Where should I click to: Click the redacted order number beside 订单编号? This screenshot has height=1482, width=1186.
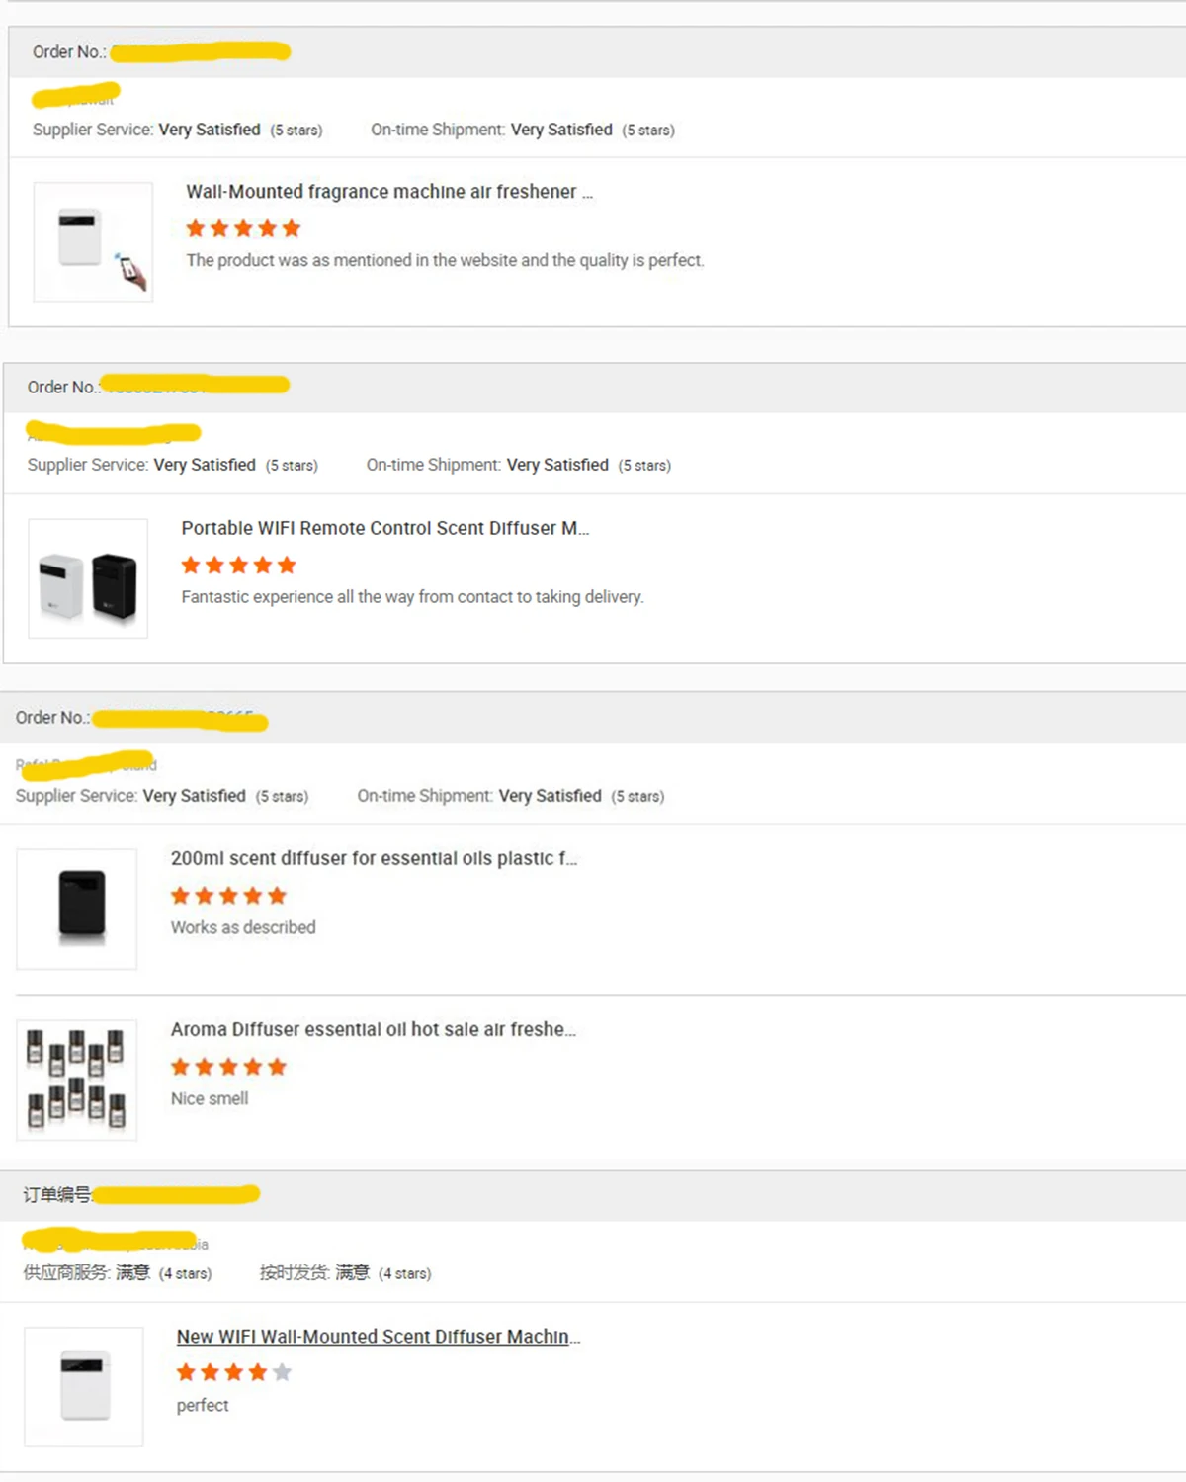[176, 1194]
